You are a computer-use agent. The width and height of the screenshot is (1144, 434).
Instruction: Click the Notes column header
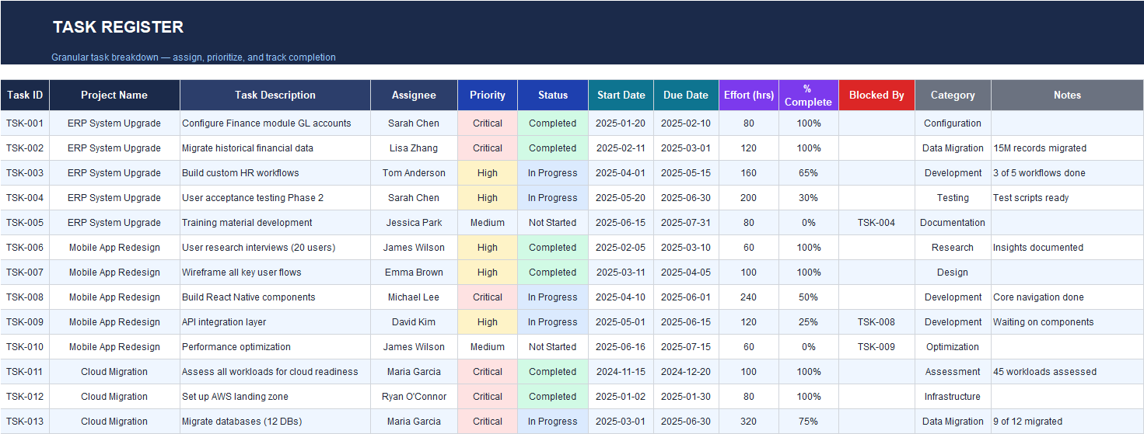(x=1067, y=95)
